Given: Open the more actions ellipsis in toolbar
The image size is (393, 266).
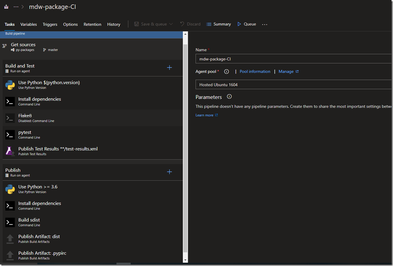Looking at the screenshot, I should tap(265, 24).
